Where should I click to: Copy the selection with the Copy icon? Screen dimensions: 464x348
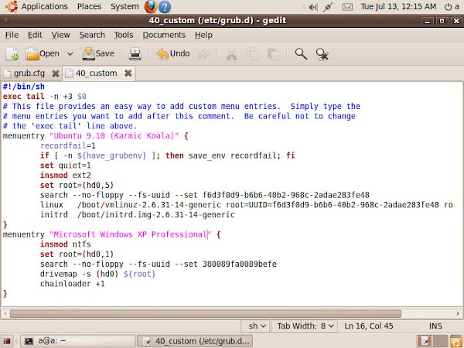tap(252, 54)
